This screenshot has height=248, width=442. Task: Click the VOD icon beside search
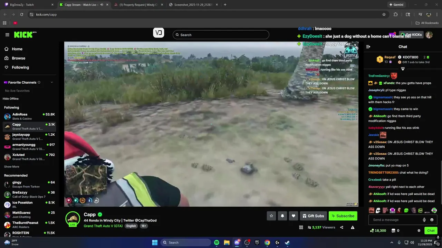pyautogui.click(x=158, y=33)
